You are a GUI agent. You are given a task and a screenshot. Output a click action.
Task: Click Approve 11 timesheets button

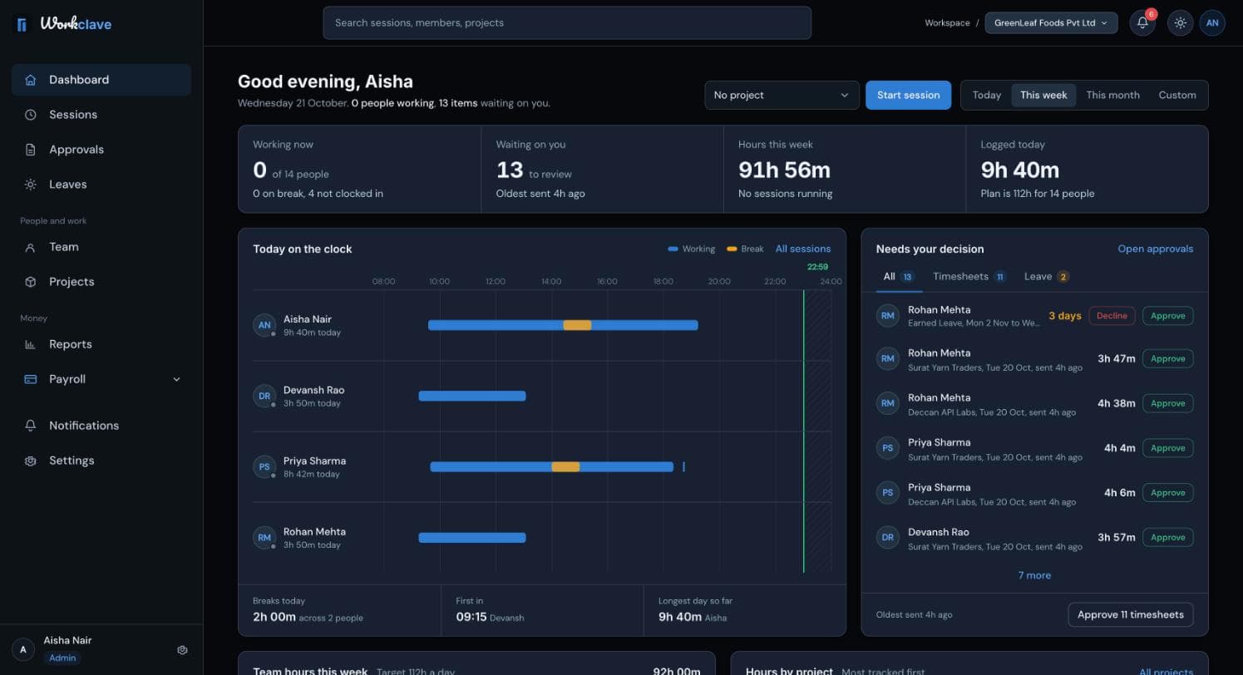coord(1131,614)
